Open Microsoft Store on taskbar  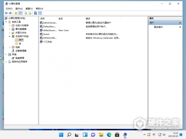[117, 135]
